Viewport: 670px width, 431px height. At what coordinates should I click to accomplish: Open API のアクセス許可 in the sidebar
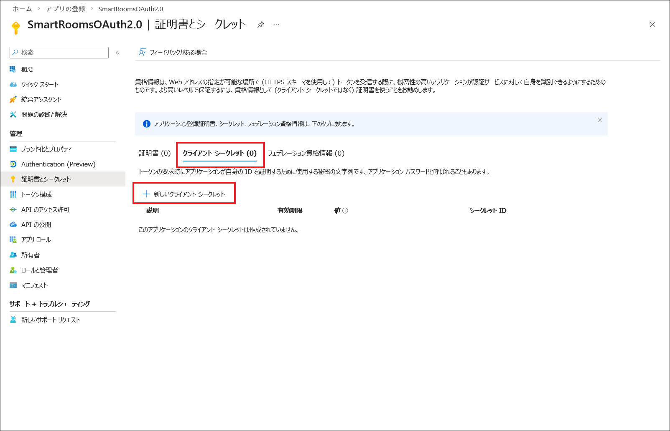pyautogui.click(x=45, y=210)
